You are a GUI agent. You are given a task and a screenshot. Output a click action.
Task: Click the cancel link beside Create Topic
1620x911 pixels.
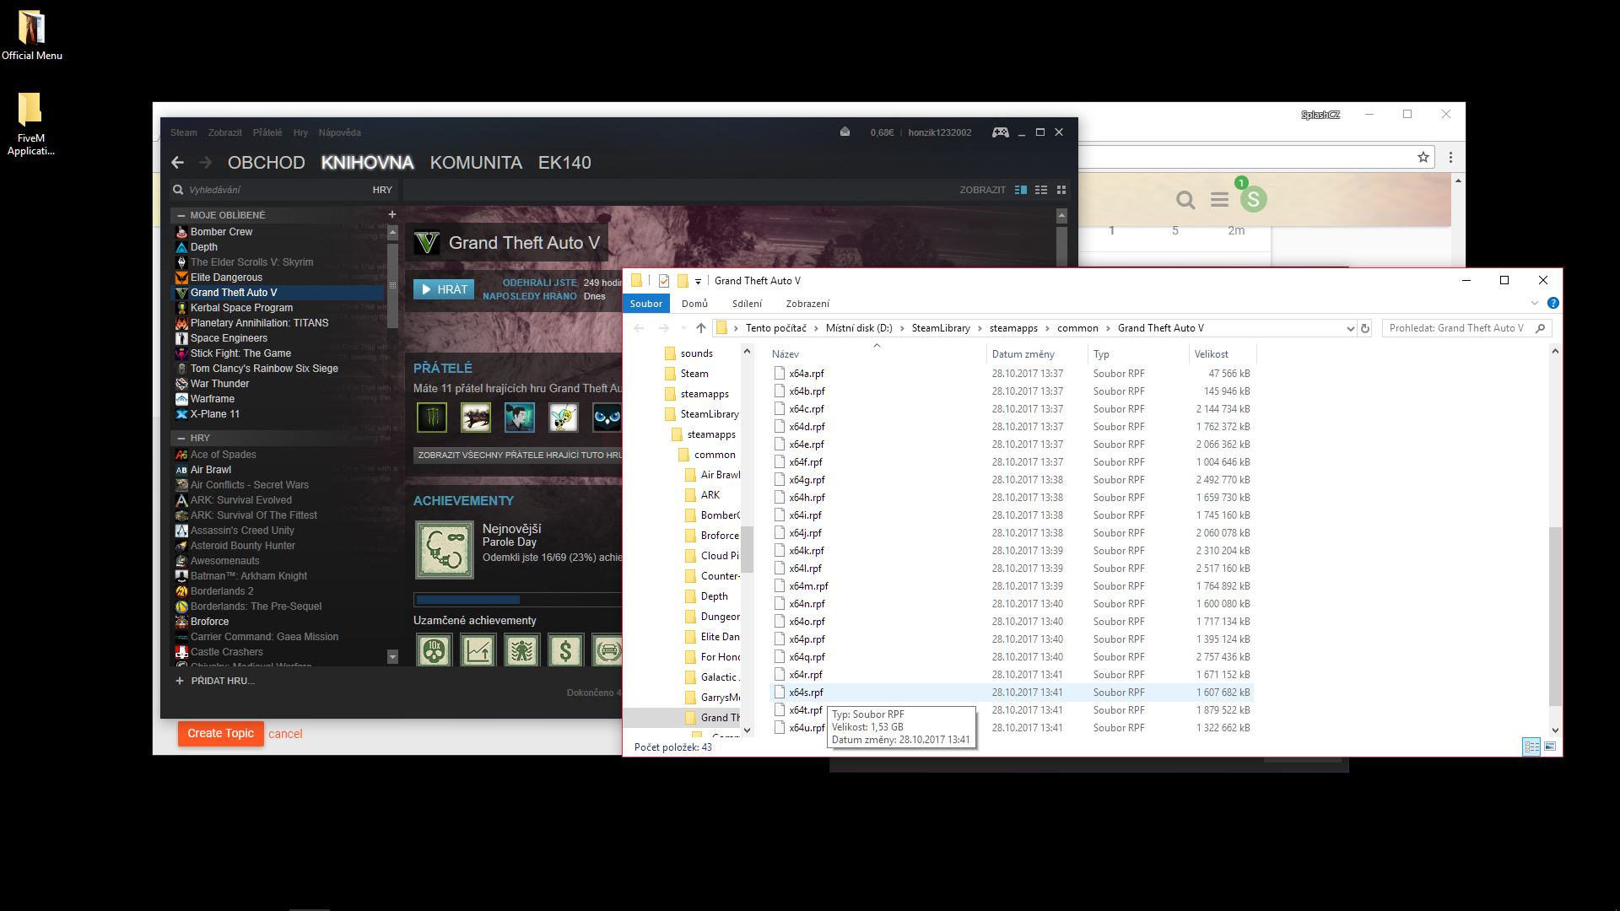[285, 734]
